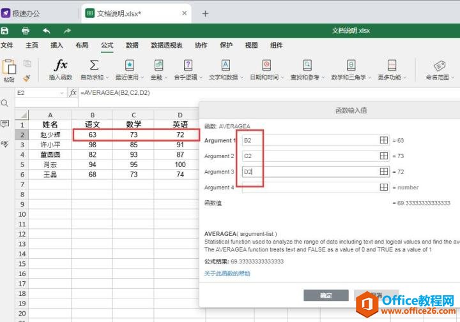Screen dimensions: 460x322
Task: Expand the text and data dropdown arrow
Action: [241, 78]
